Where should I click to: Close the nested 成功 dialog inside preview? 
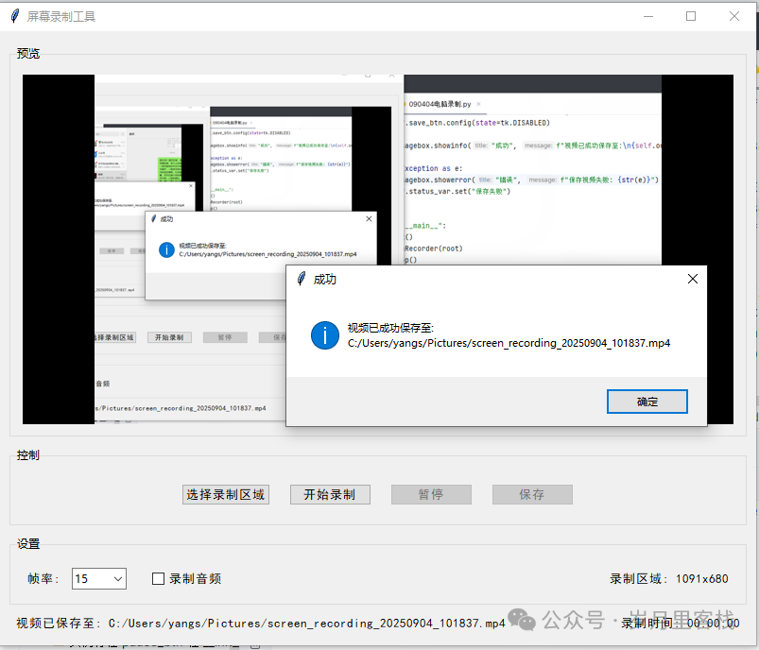(x=369, y=219)
